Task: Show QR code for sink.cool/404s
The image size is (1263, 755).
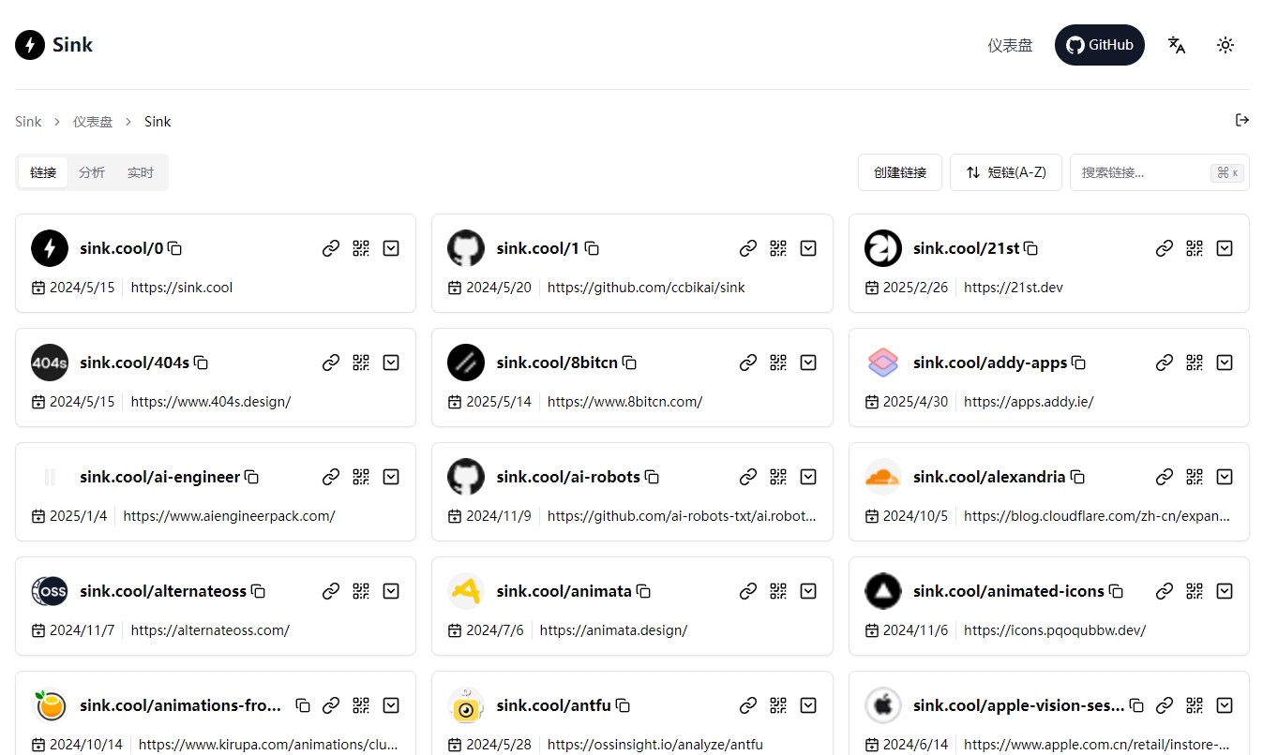Action: coord(361,363)
